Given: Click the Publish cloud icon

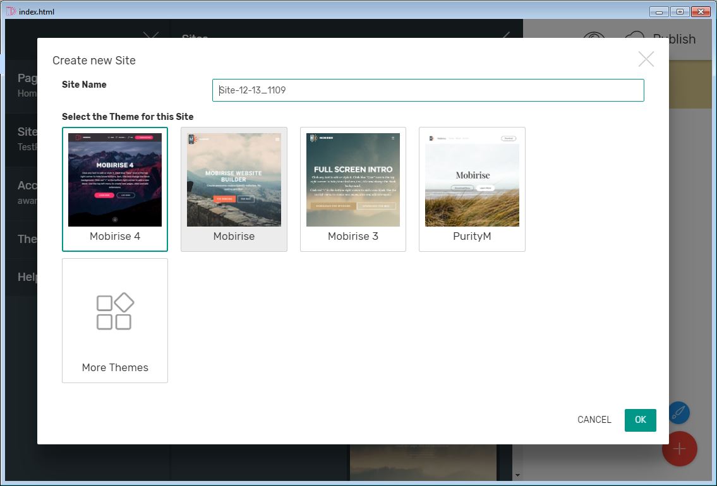Looking at the screenshot, I should pyautogui.click(x=634, y=39).
